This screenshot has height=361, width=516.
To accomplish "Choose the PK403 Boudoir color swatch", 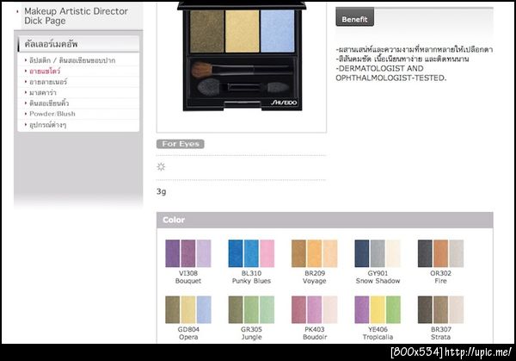I will point(314,309).
